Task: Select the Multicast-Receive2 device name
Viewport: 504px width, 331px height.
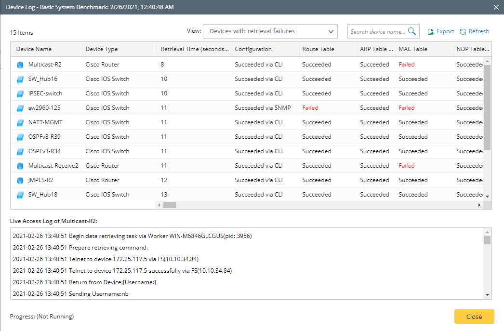Action: pyautogui.click(x=53, y=166)
